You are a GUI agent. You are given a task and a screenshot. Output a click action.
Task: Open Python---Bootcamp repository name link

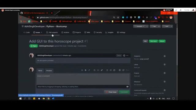coord(57,27)
